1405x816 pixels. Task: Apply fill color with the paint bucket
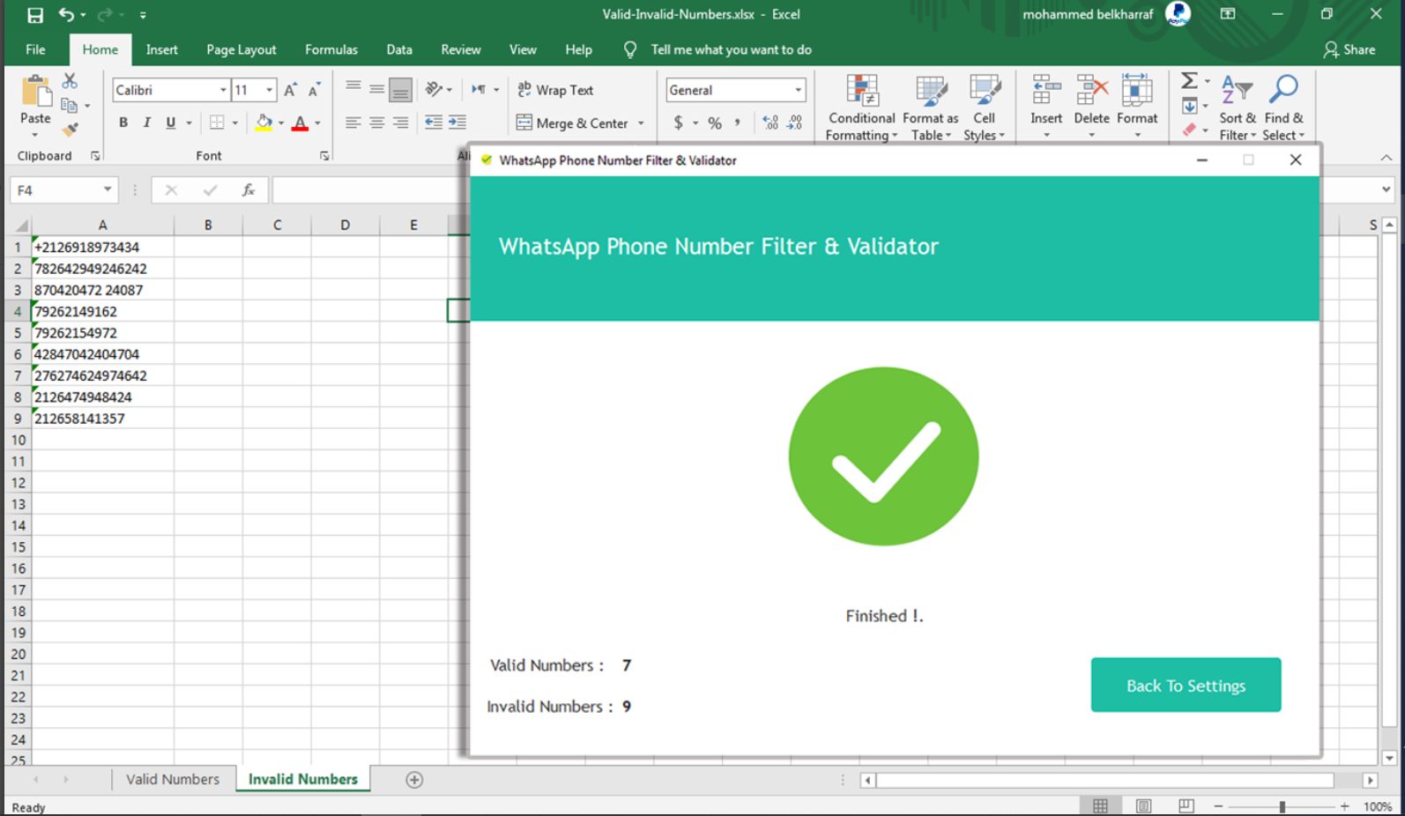pyautogui.click(x=264, y=122)
